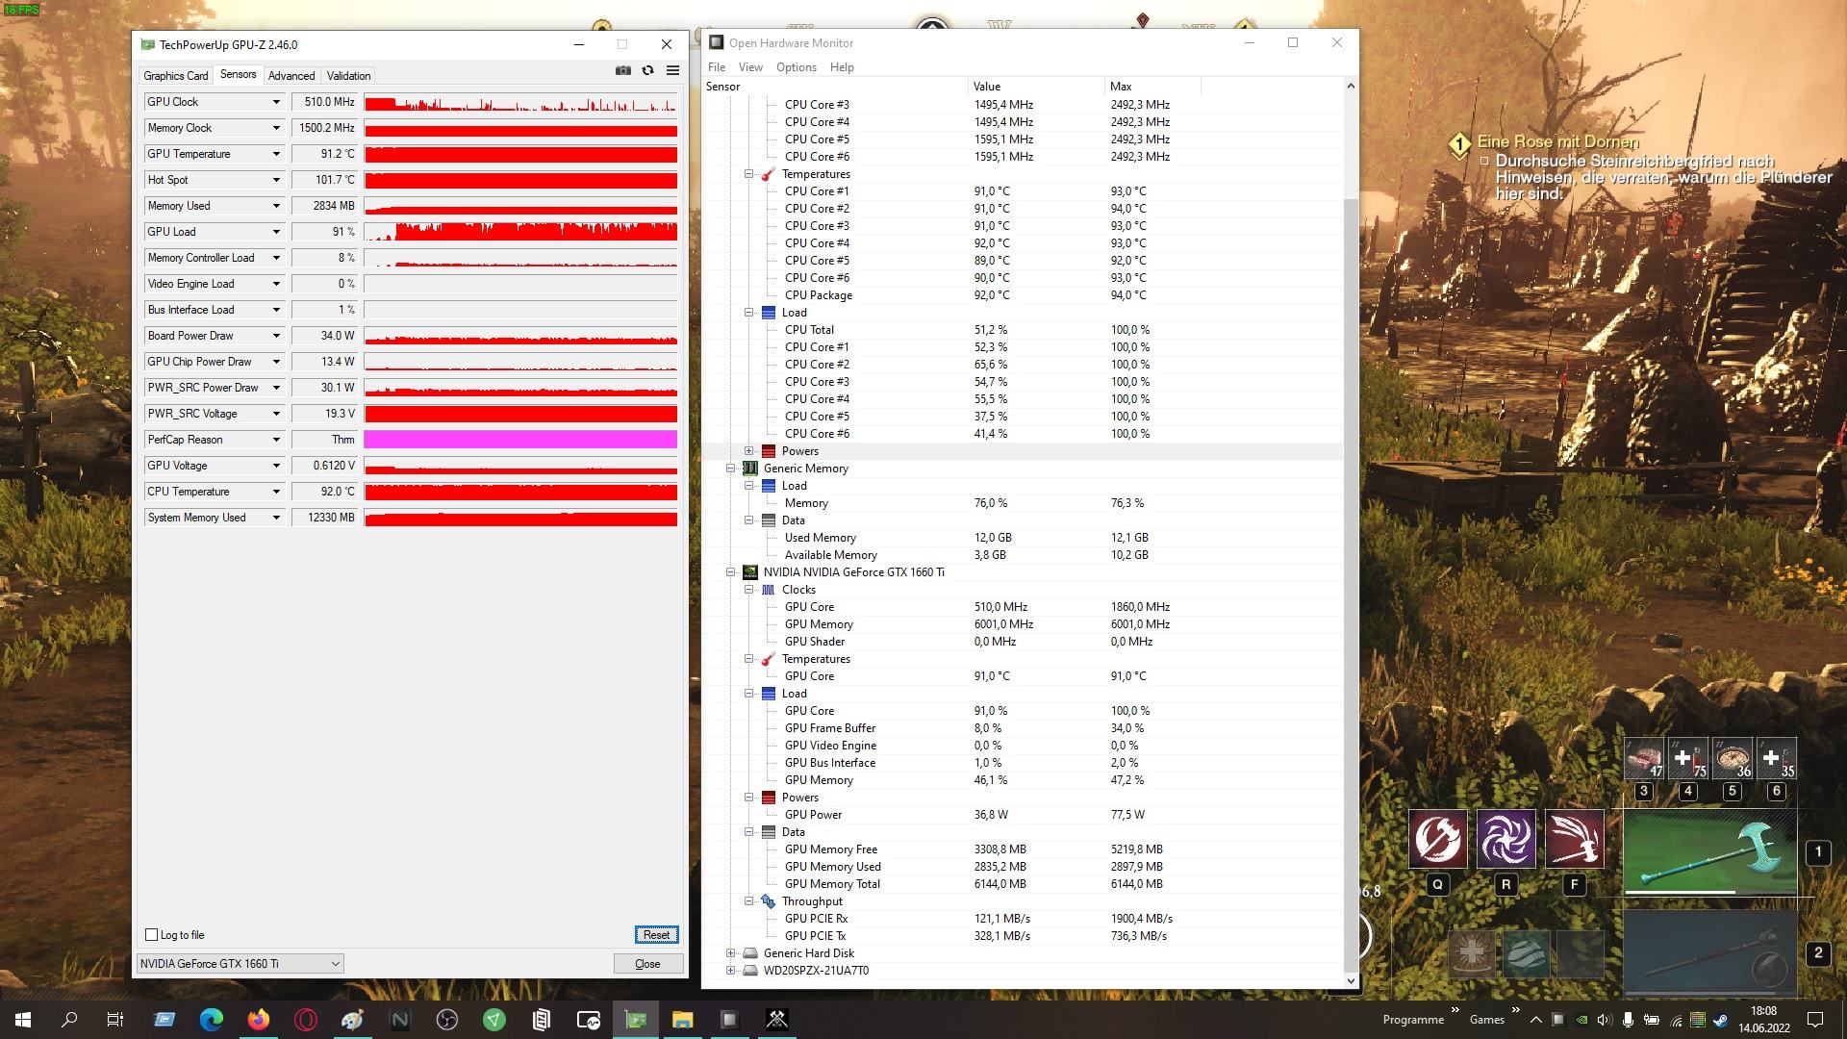Click Steam tray icon

1720,1020
